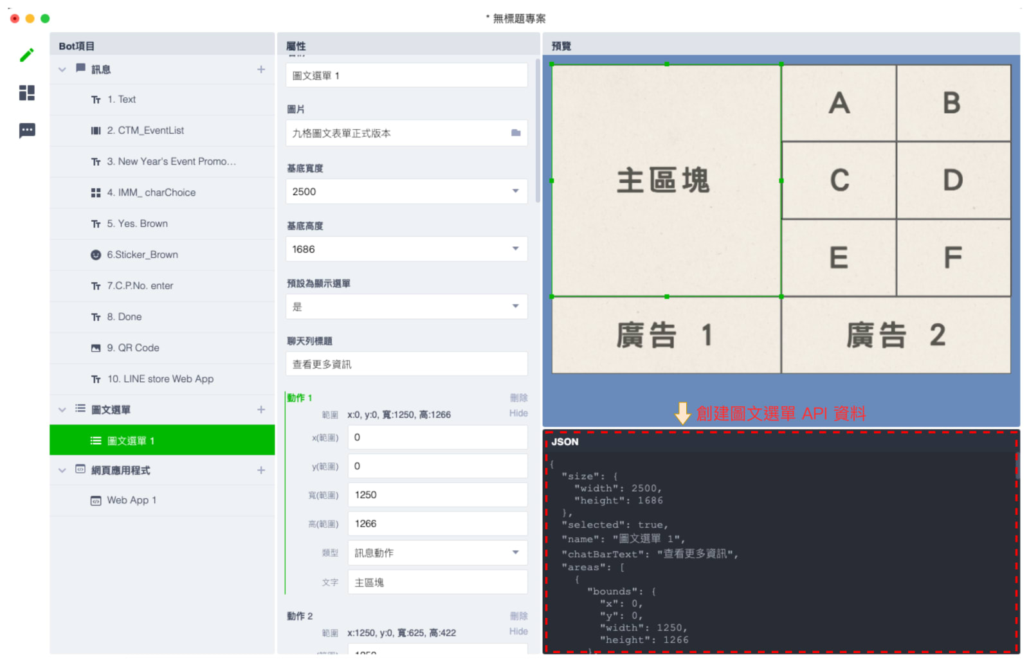Open the 預設為顯示選單 dropdown
This screenshot has width=1029, height=666.
pos(406,307)
